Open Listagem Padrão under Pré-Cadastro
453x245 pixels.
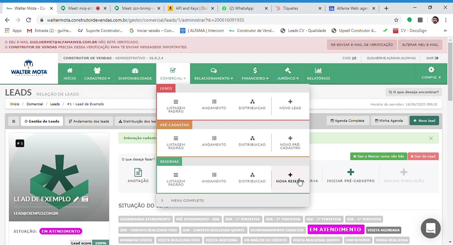(x=176, y=143)
